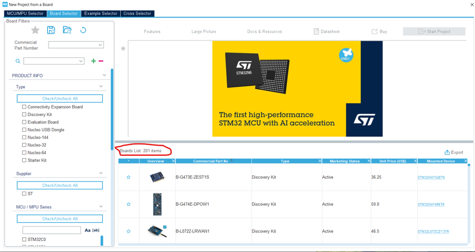
Task: Open the board Datasheet
Action: pos(326,31)
